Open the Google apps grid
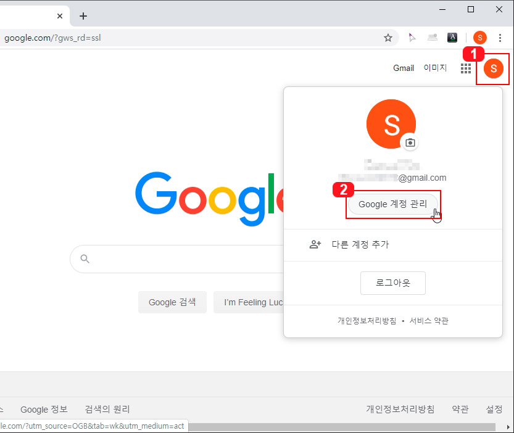Image resolution: width=514 pixels, height=433 pixels. (x=466, y=68)
